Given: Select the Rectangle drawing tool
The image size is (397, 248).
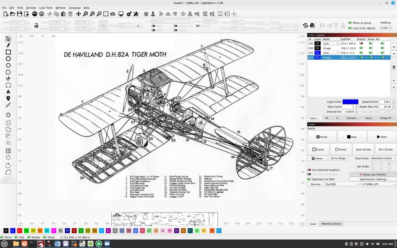Looking at the screenshot, I should (x=8, y=52).
